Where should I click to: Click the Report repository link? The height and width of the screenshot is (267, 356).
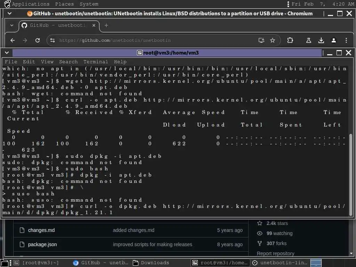[x=275, y=253]
